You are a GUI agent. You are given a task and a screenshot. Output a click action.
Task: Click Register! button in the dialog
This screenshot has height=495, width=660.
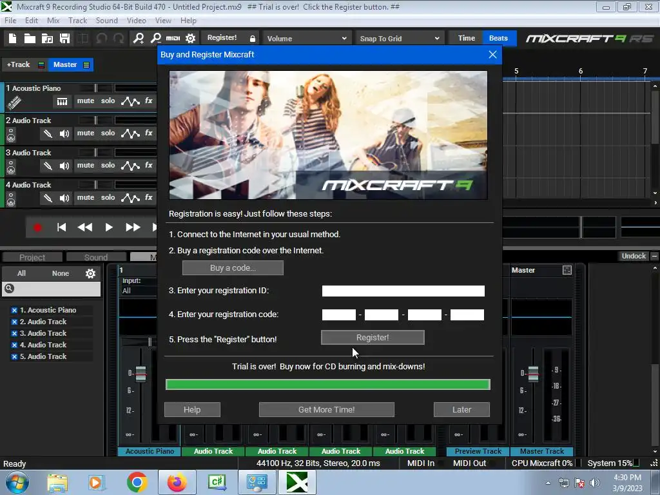[373, 338]
